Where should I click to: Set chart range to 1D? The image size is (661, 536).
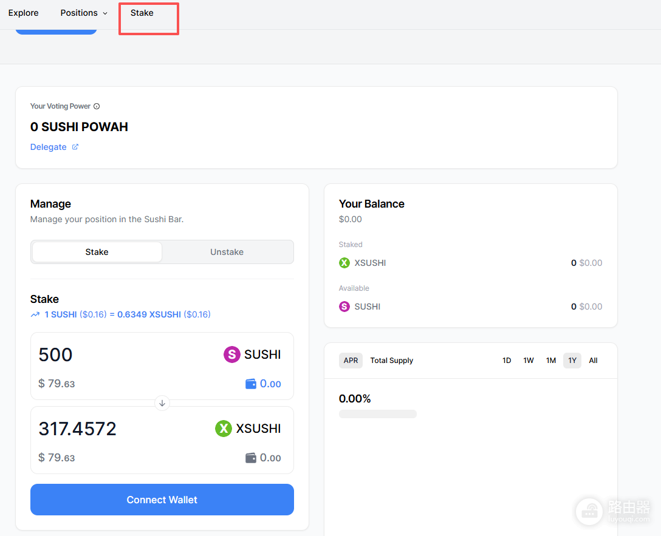(506, 361)
